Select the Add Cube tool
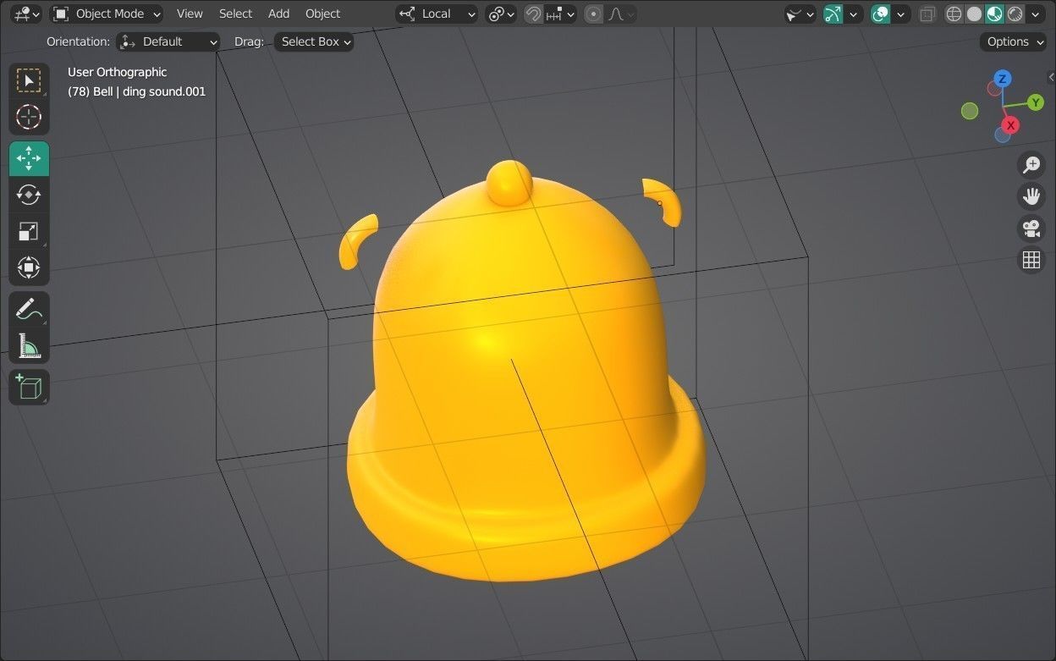This screenshot has width=1056, height=661. (x=29, y=387)
